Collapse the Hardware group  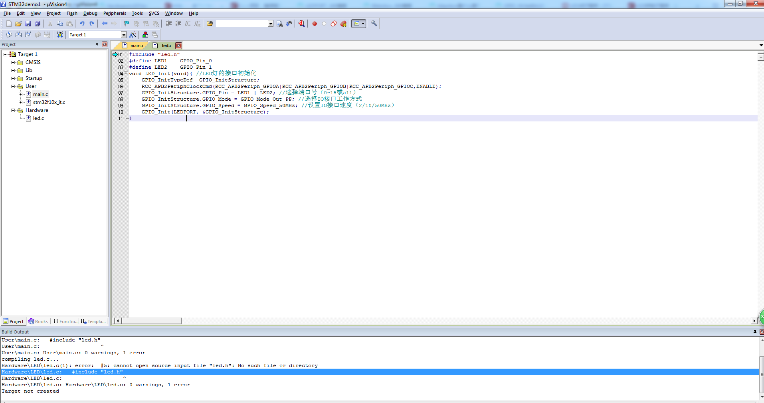point(13,110)
